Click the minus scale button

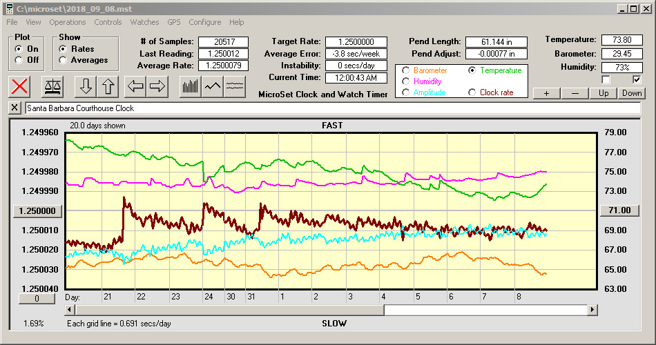(575, 93)
